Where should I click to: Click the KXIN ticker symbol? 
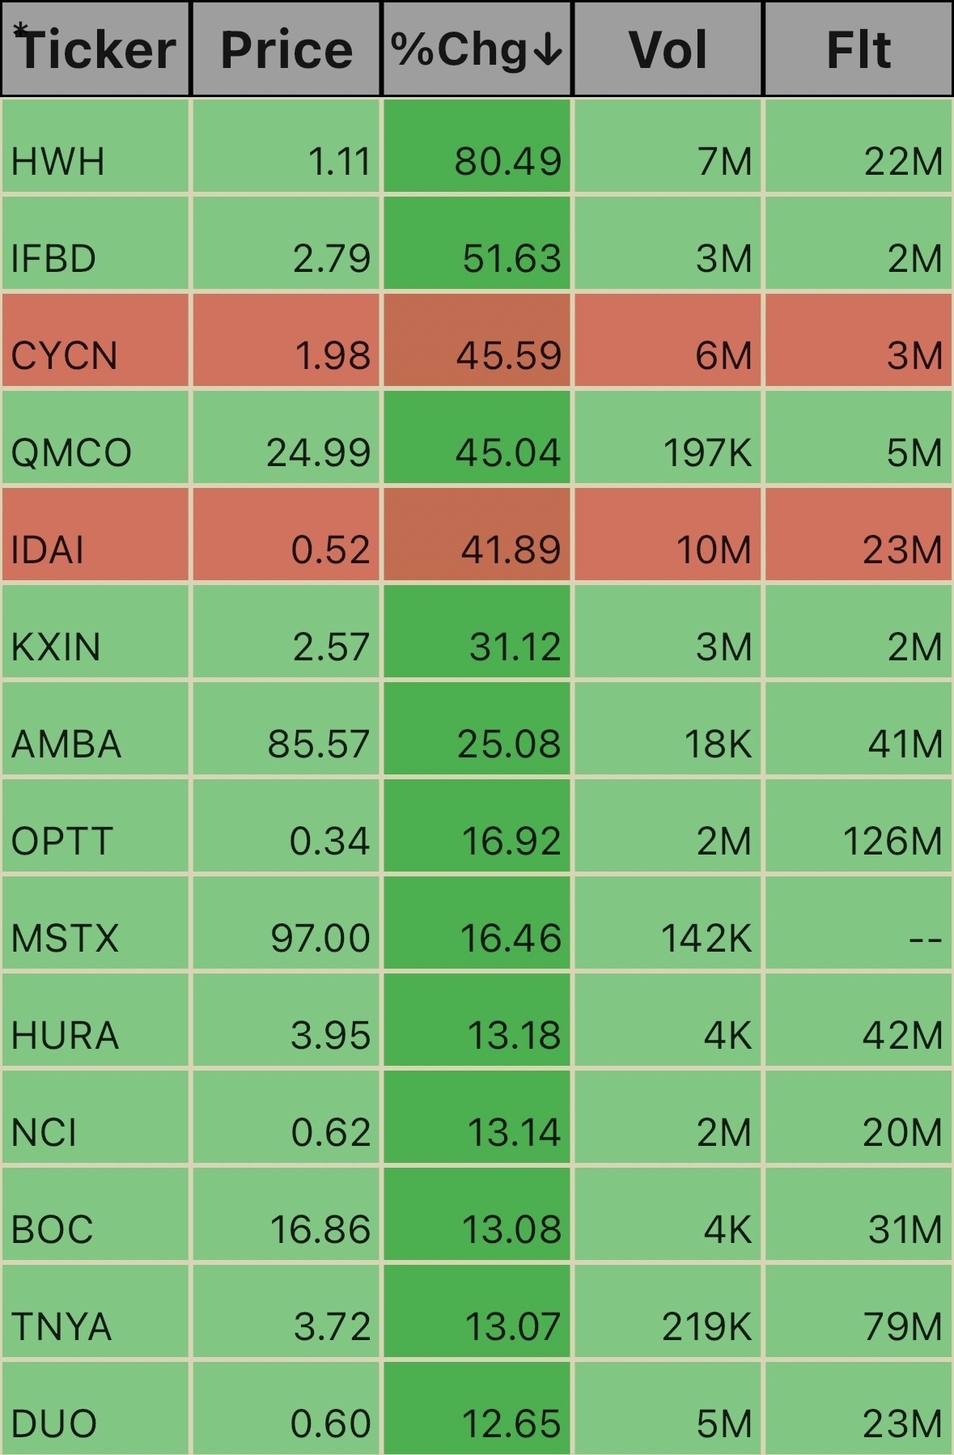coord(56,647)
